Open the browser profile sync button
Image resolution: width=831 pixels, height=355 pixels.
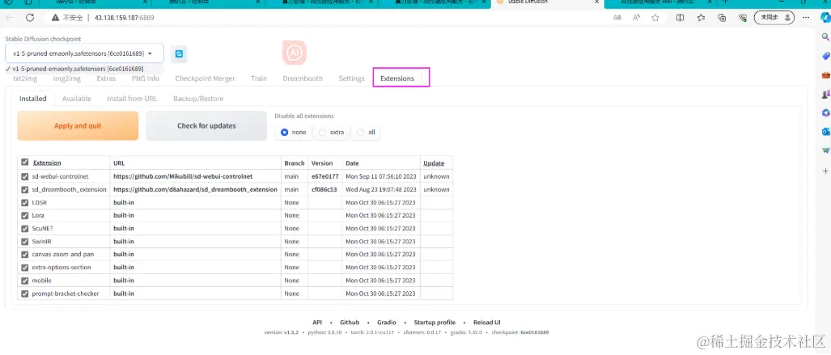coord(774,18)
